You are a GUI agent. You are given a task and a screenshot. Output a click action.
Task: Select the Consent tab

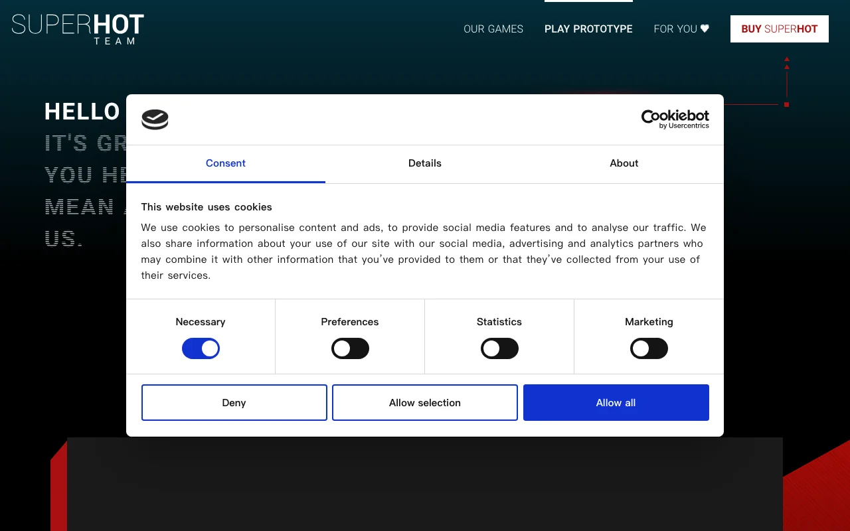point(226,163)
